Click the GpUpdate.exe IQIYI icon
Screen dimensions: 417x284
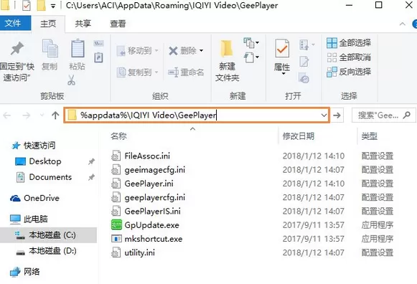(x=116, y=225)
